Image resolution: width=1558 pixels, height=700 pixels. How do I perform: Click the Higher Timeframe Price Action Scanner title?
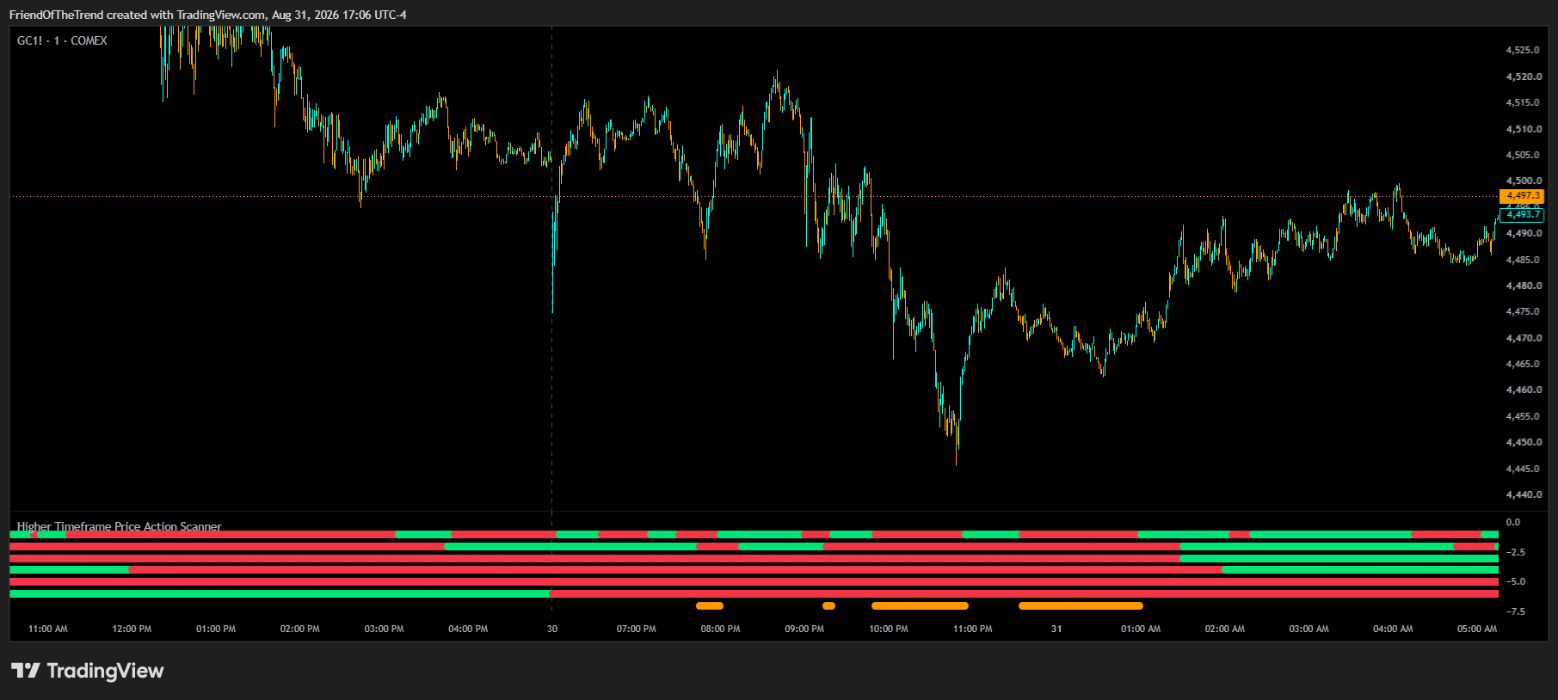click(119, 526)
